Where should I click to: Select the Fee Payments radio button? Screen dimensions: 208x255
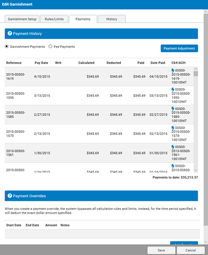coord(51,46)
